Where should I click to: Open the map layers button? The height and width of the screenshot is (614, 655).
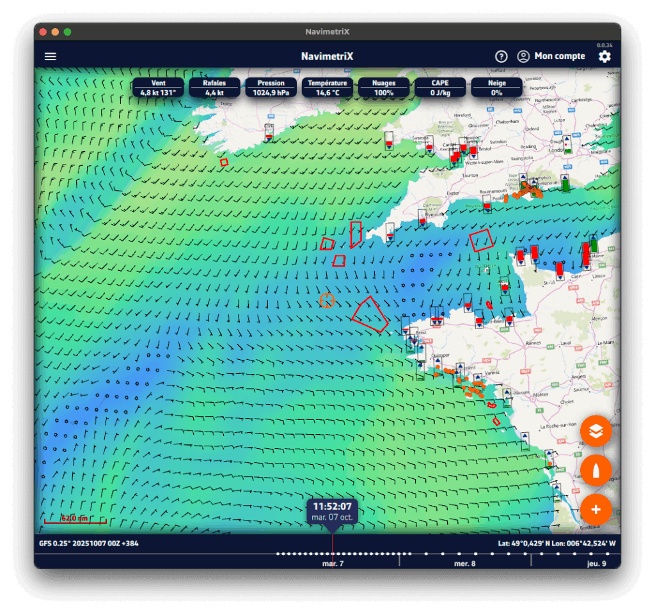pyautogui.click(x=596, y=431)
